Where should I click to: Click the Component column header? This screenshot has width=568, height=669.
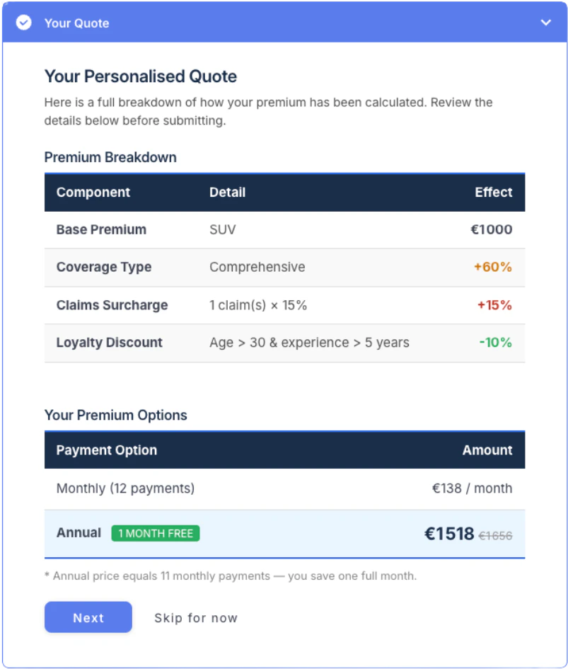[x=93, y=192]
